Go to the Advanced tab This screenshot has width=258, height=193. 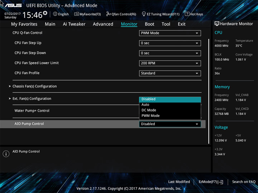click(x=103, y=24)
